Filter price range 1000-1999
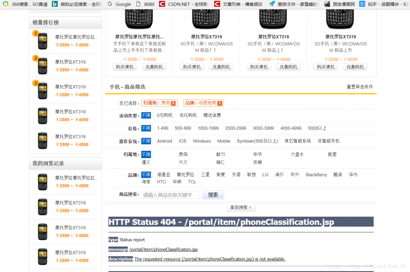 pos(208,128)
